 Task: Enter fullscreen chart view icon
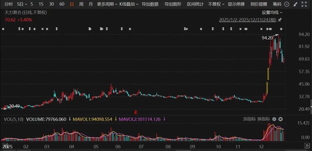click(x=304, y=4)
